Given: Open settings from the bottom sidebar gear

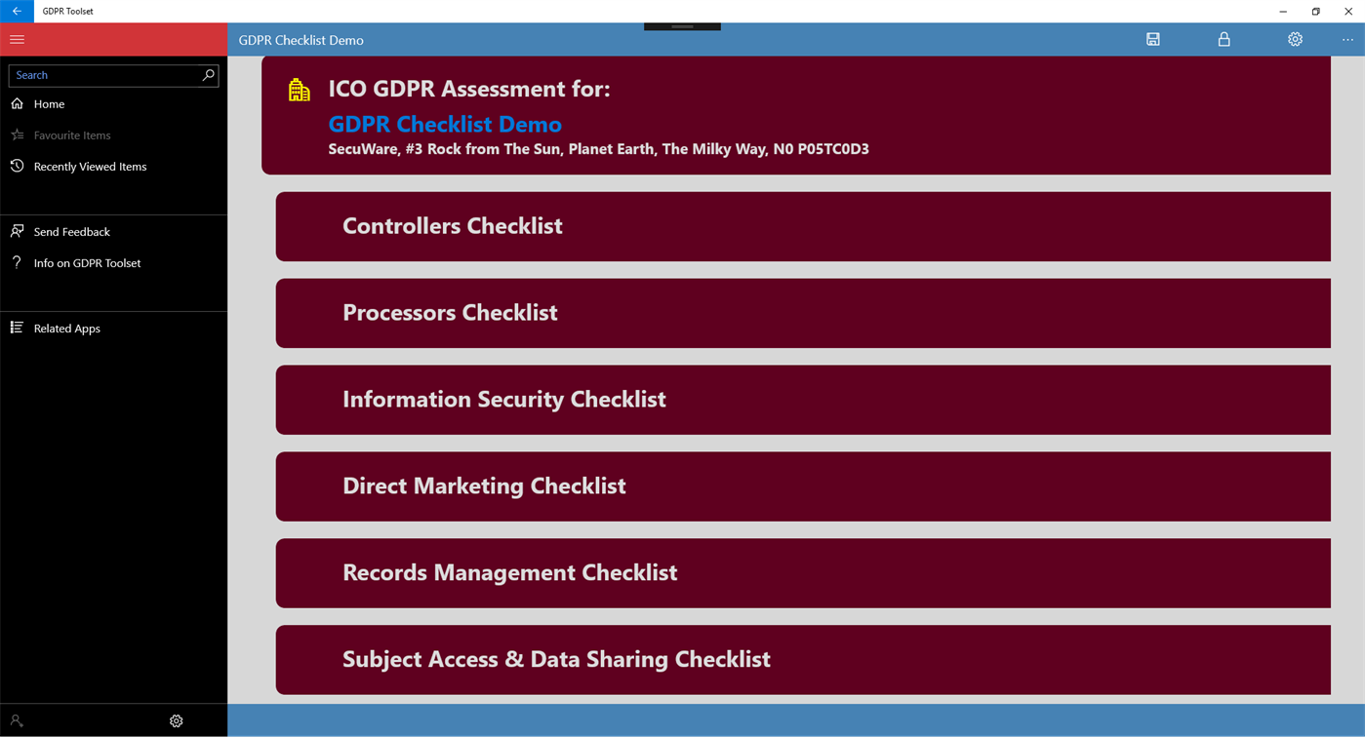Looking at the screenshot, I should [x=176, y=720].
